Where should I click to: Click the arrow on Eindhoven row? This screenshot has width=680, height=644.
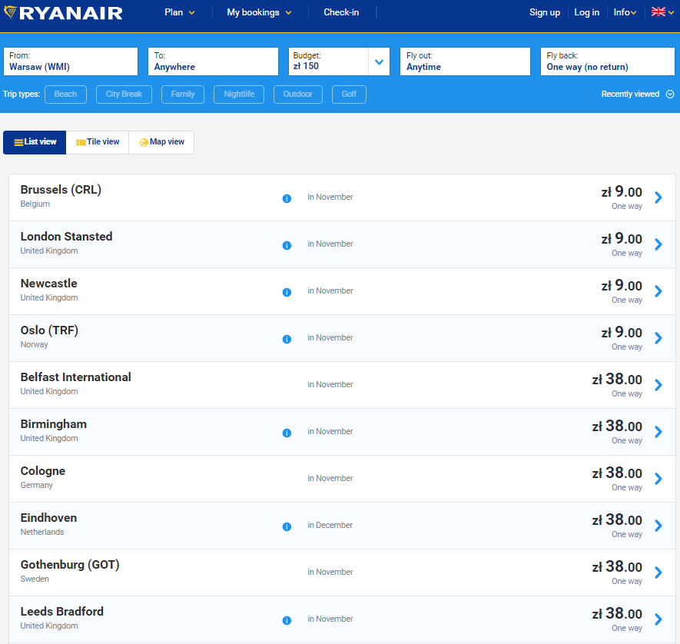[658, 525]
